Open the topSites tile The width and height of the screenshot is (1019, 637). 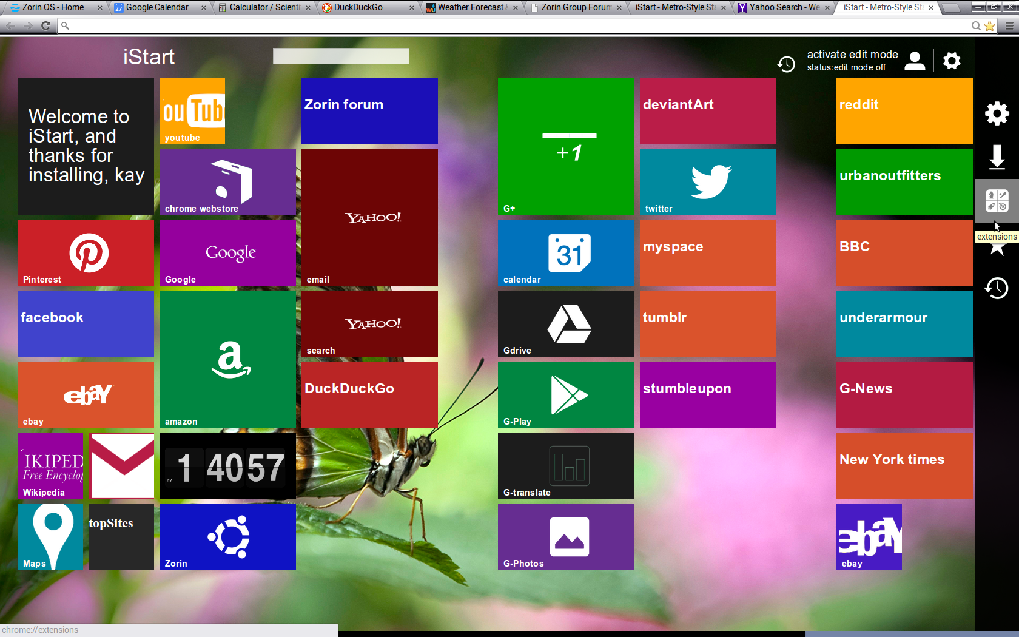click(x=121, y=537)
